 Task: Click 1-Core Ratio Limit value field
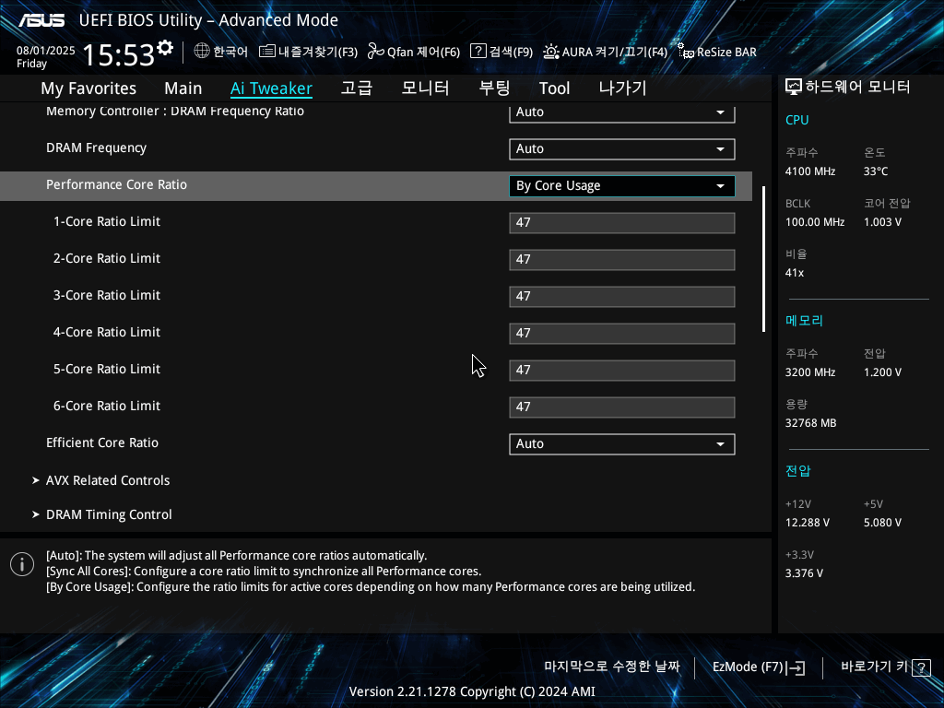622,223
